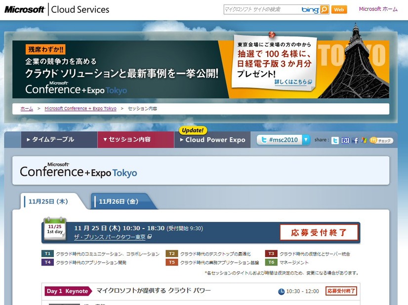The width and height of the screenshot is (408, 305).
Task: Click external link icon after venue name
Action: tap(149, 236)
